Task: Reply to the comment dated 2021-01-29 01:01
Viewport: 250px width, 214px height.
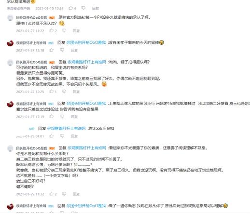Action: (74, 136)
